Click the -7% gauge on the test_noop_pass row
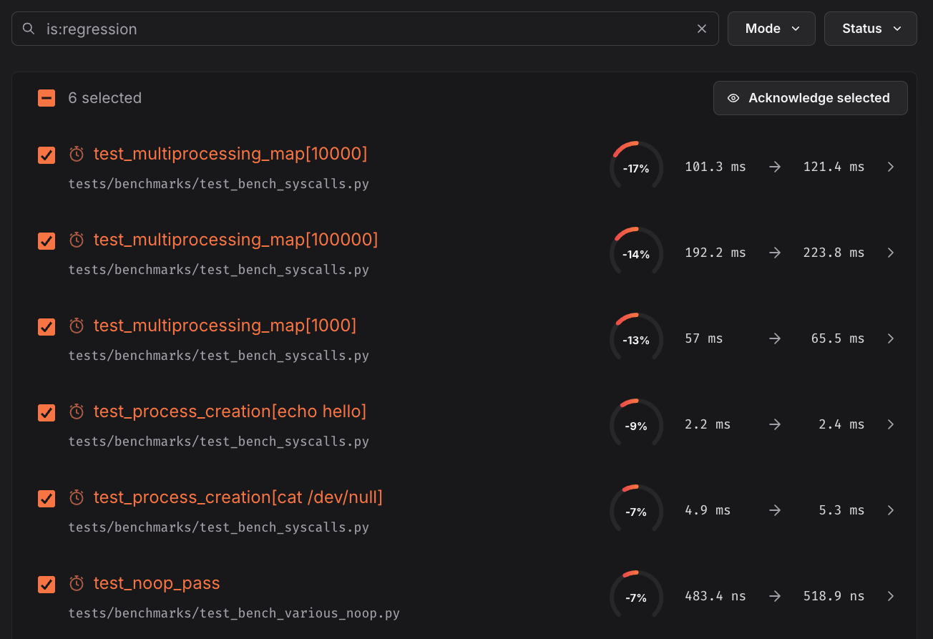Screen dimensions: 933x639 pos(636,595)
